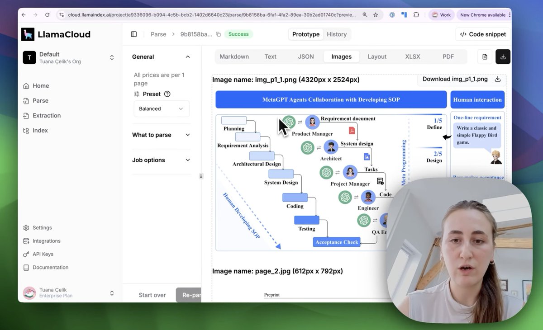This screenshot has width=543, height=330.
Task: Click the browser address bar URL
Action: (x=212, y=15)
